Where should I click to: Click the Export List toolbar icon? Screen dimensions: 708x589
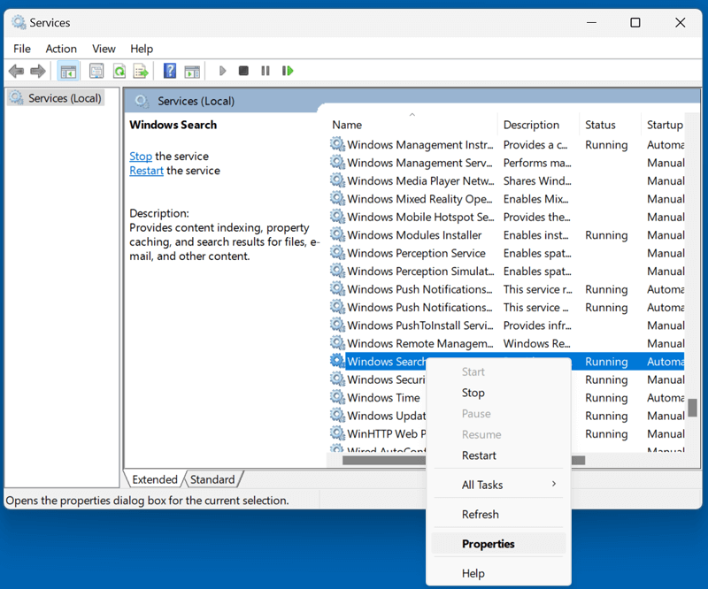[x=142, y=71]
